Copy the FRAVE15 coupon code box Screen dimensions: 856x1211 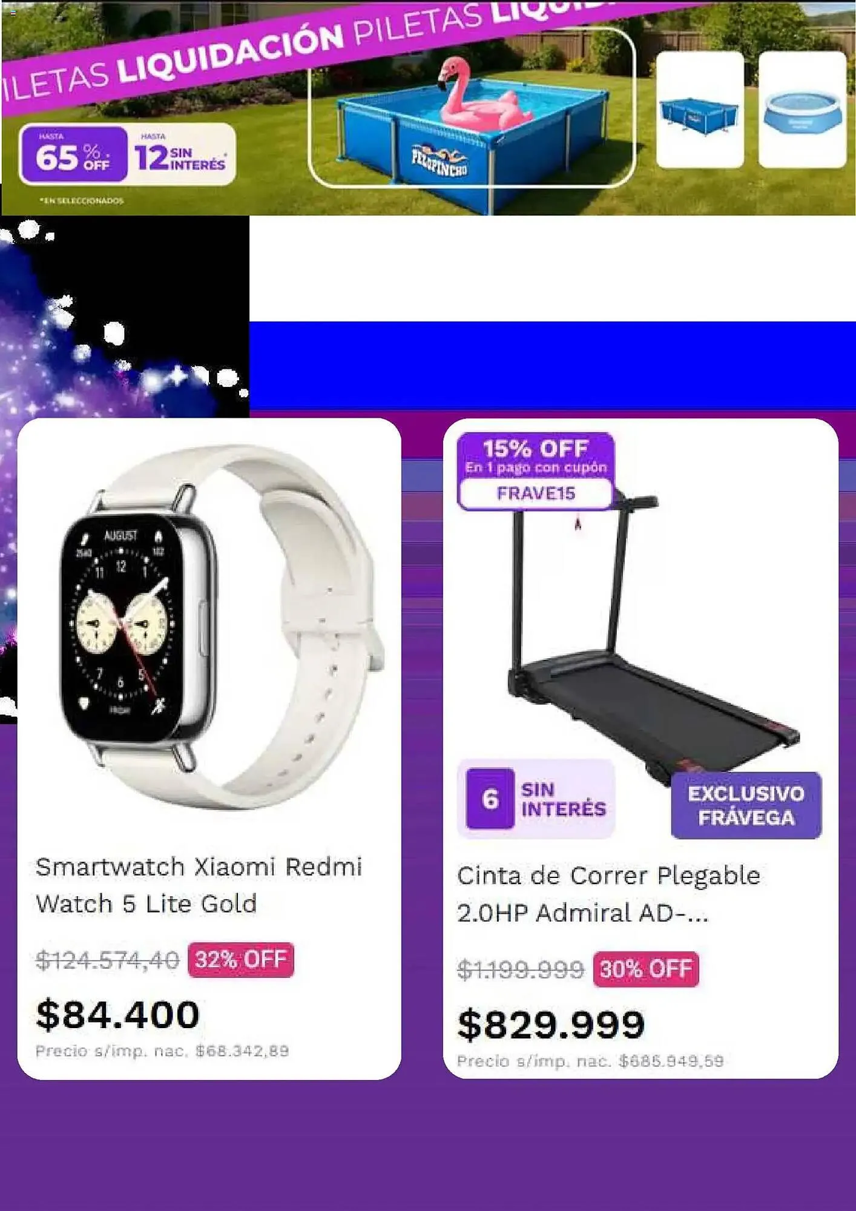click(536, 493)
